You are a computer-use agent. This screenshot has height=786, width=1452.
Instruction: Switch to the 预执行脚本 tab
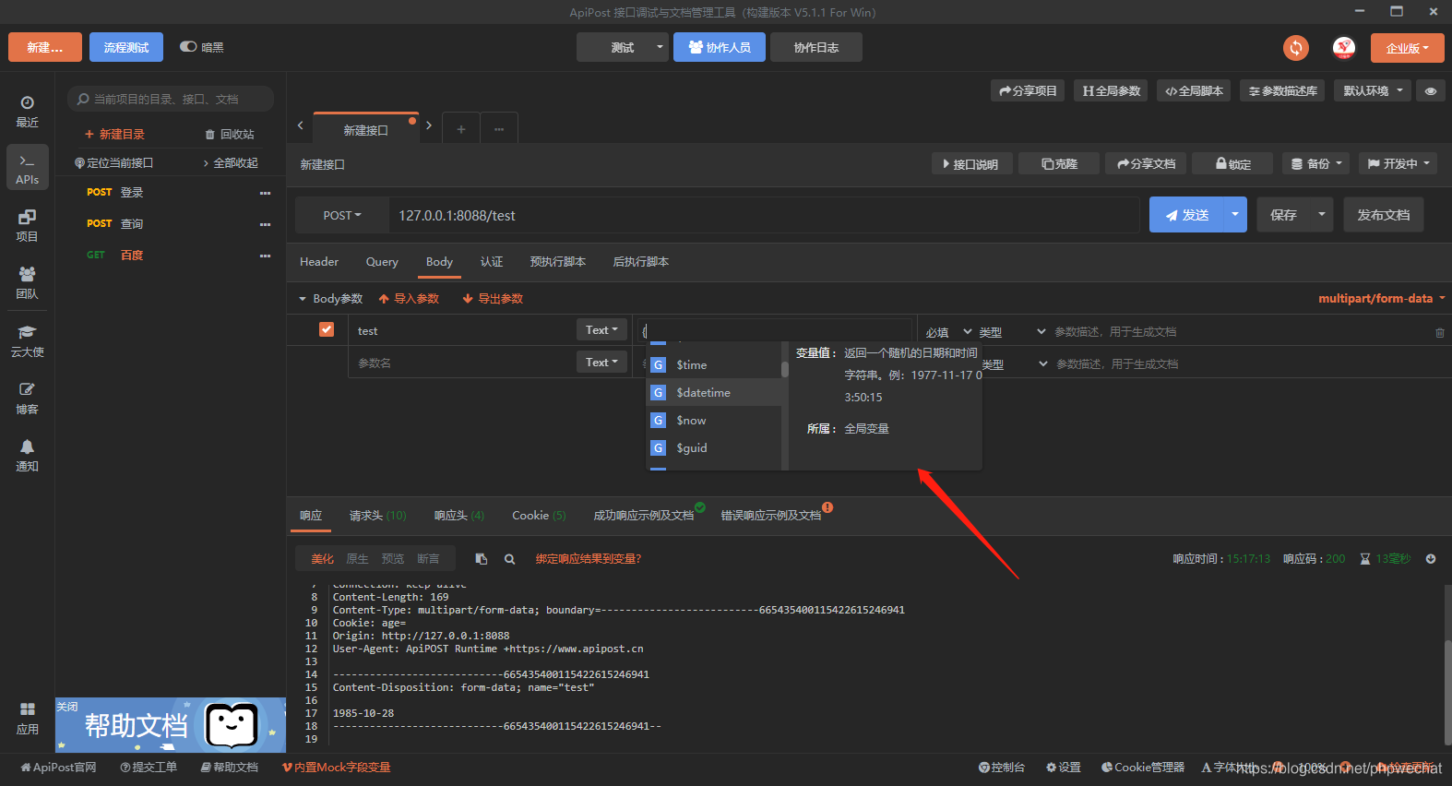tap(558, 262)
